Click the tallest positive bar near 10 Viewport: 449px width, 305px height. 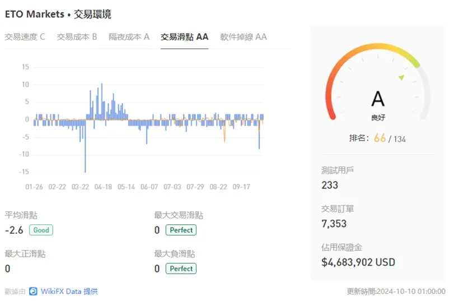[x=102, y=101]
